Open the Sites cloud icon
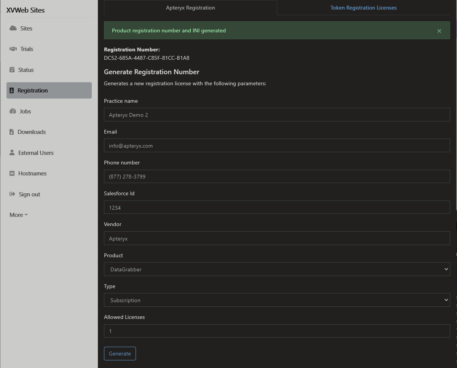457x368 pixels. [13, 28]
